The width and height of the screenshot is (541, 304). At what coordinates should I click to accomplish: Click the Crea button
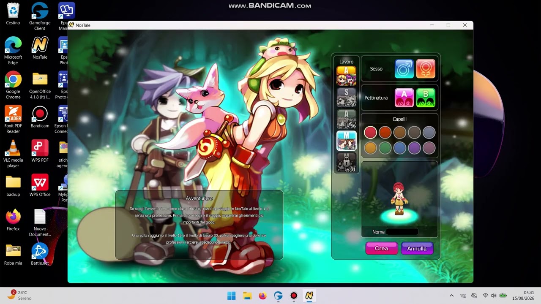coord(381,248)
